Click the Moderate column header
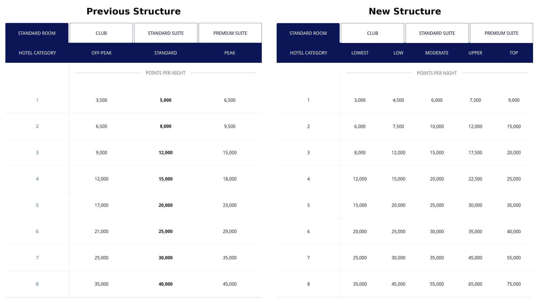The width and height of the screenshot is (541, 303). 437,53
